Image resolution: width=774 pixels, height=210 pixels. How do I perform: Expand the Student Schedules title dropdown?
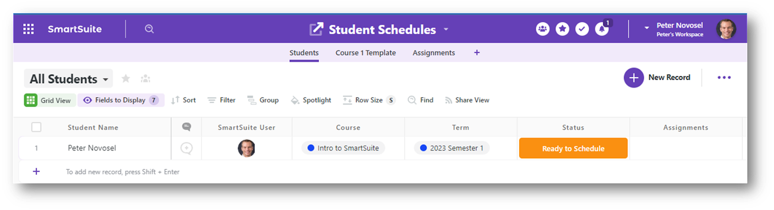(446, 29)
